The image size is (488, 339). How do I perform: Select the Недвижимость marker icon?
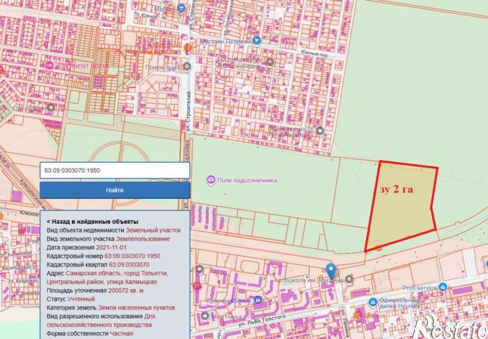click(x=320, y=131)
